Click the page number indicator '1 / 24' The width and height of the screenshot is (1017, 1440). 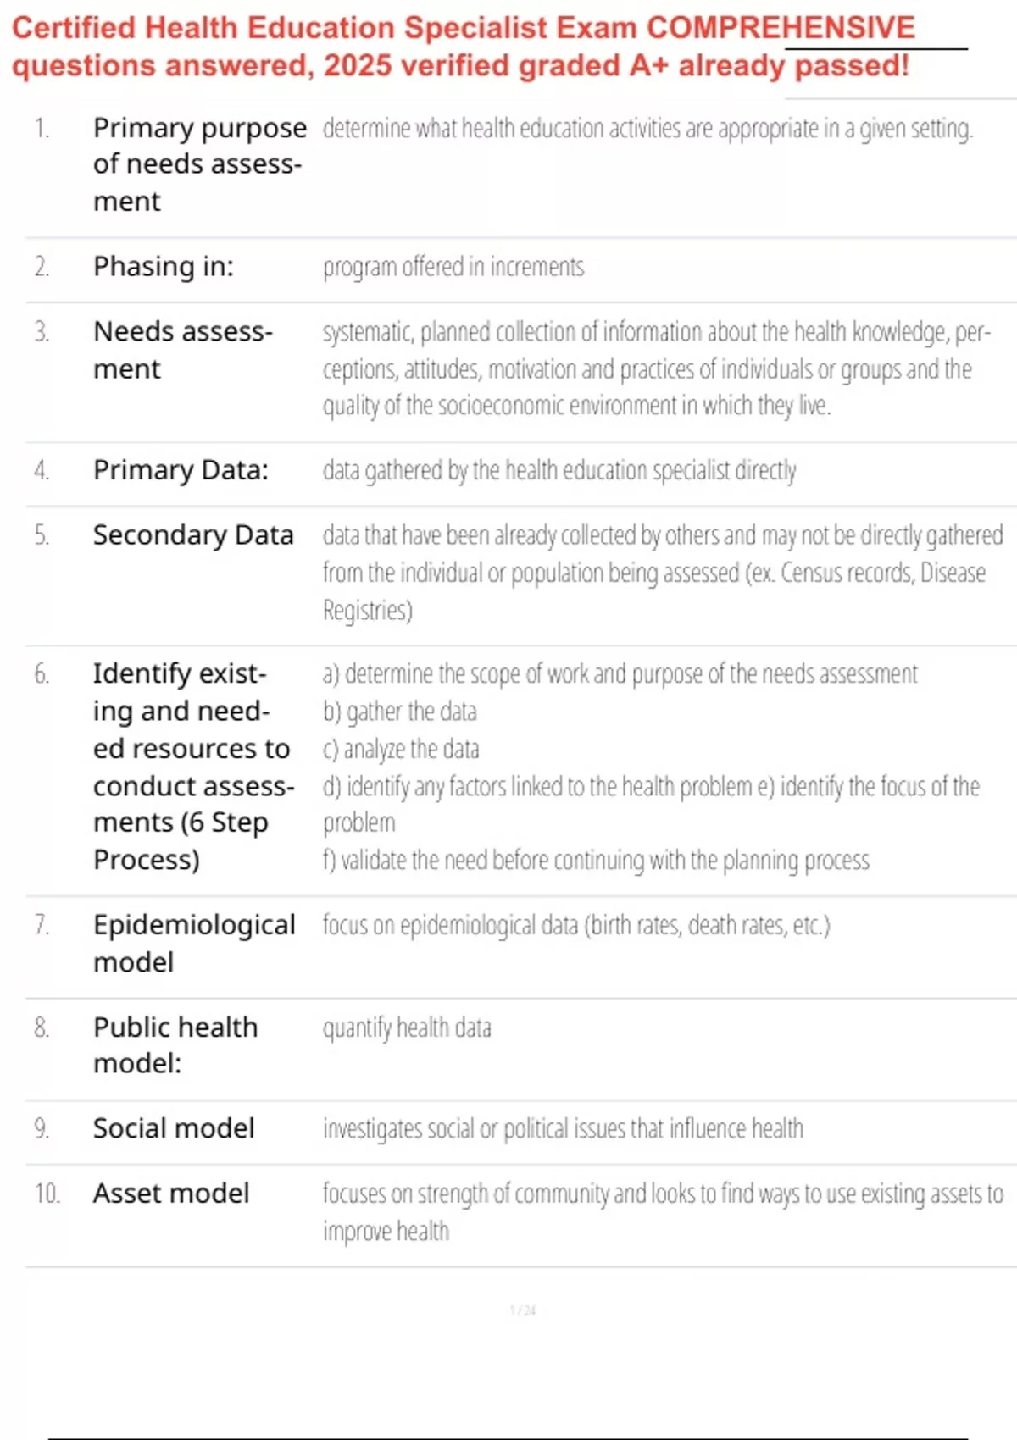[523, 1310]
